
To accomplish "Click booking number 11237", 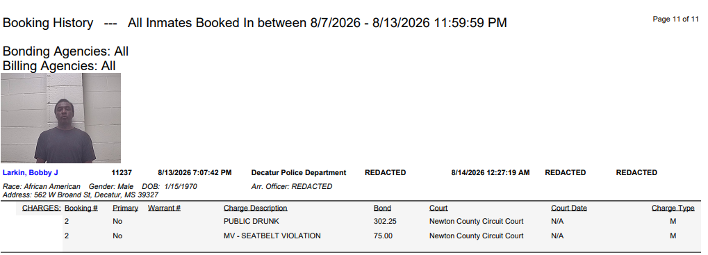I will tap(122, 173).
